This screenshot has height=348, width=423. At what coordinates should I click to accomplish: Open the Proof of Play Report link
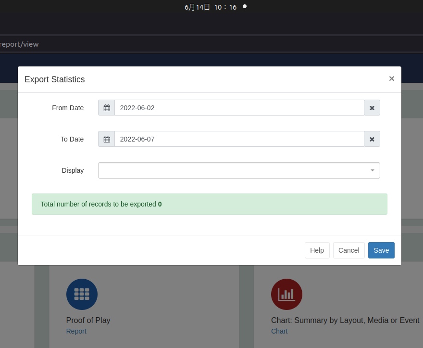point(76,331)
